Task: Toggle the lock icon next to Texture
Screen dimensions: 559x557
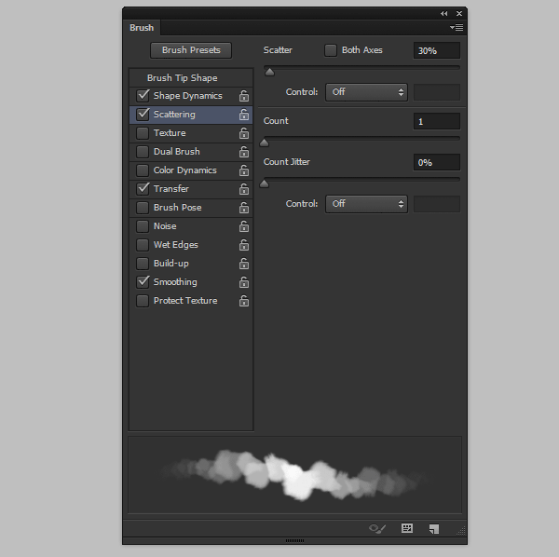Action: coord(244,133)
